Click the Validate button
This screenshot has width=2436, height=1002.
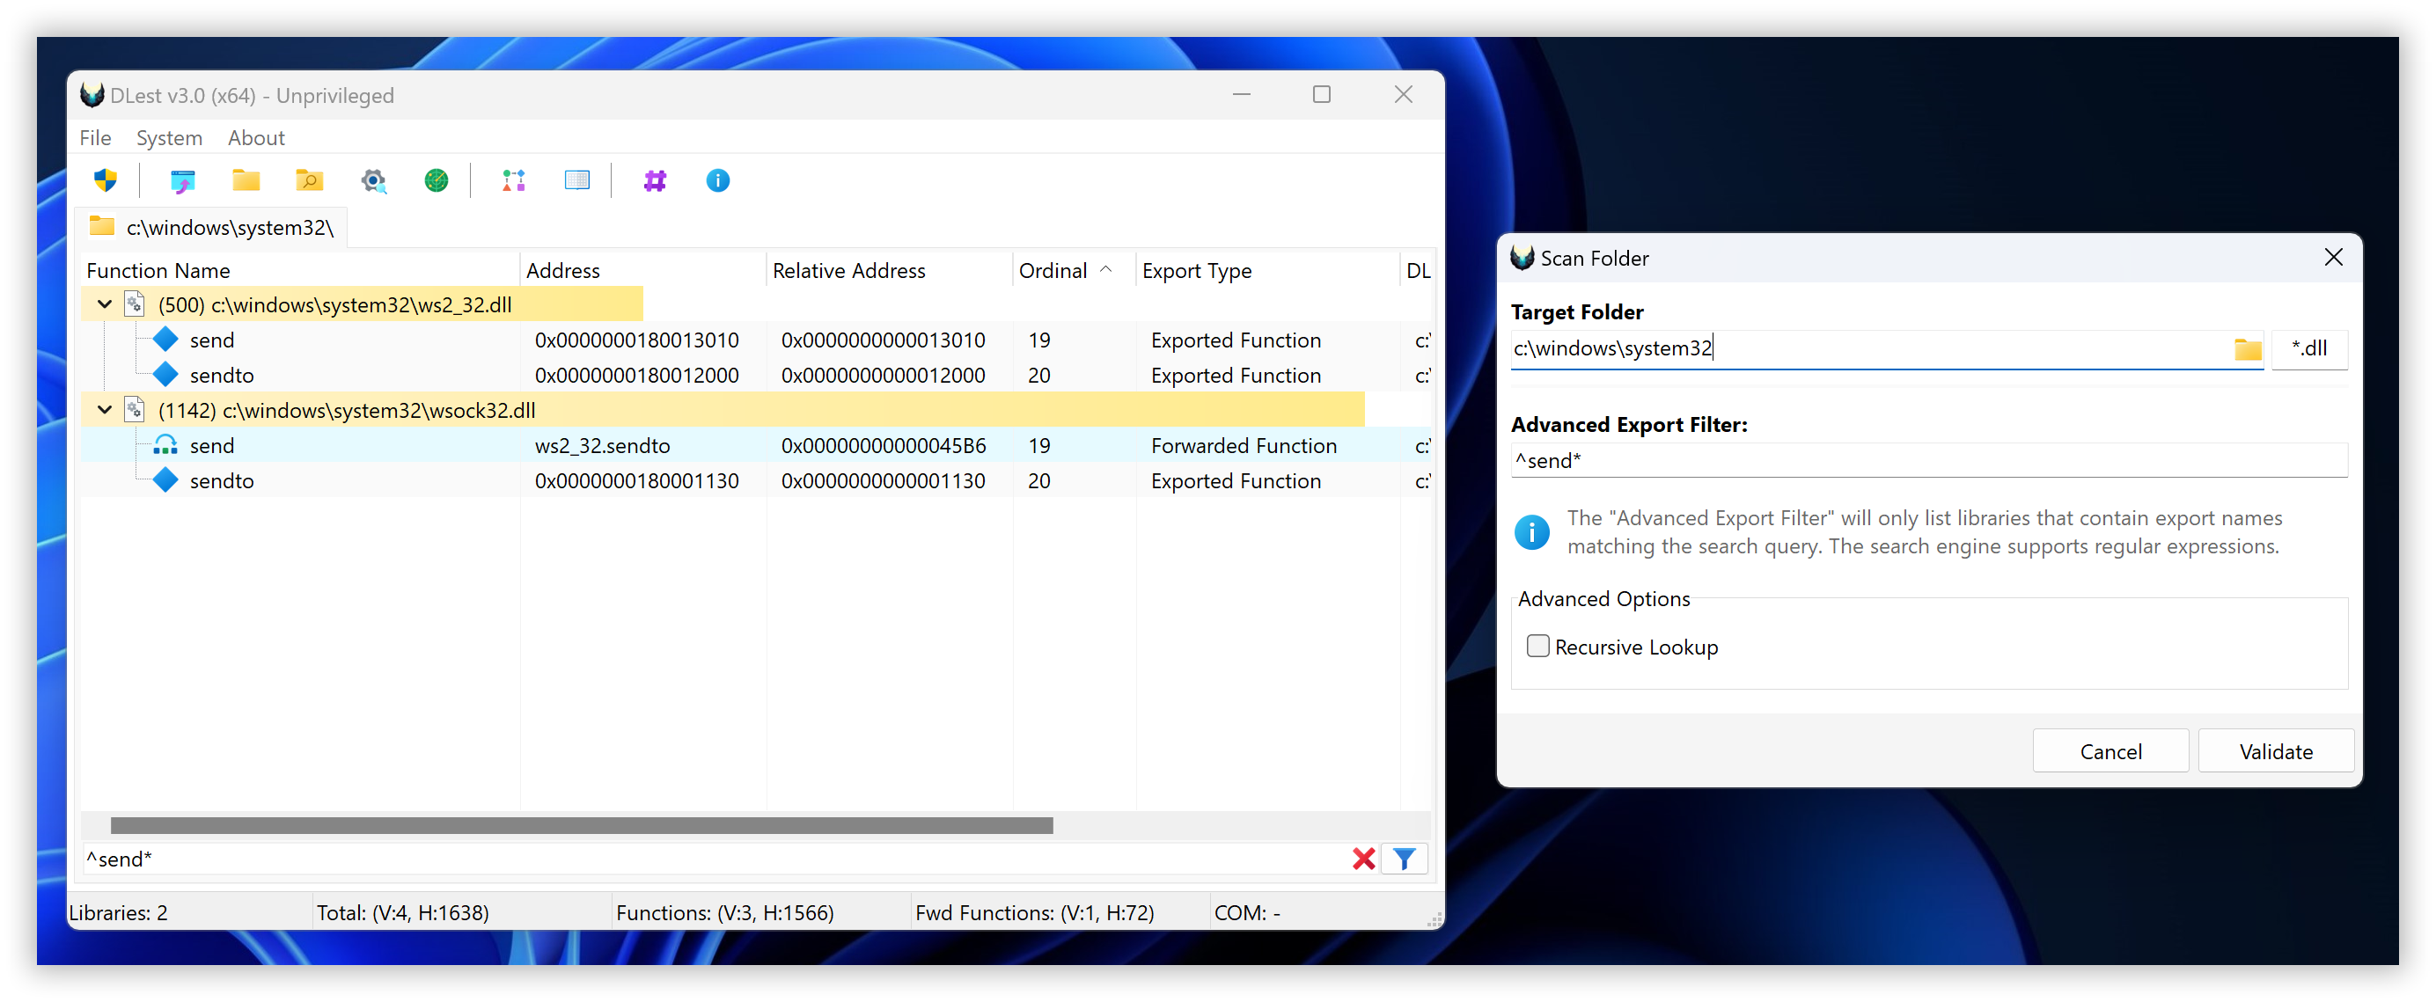pos(2275,750)
